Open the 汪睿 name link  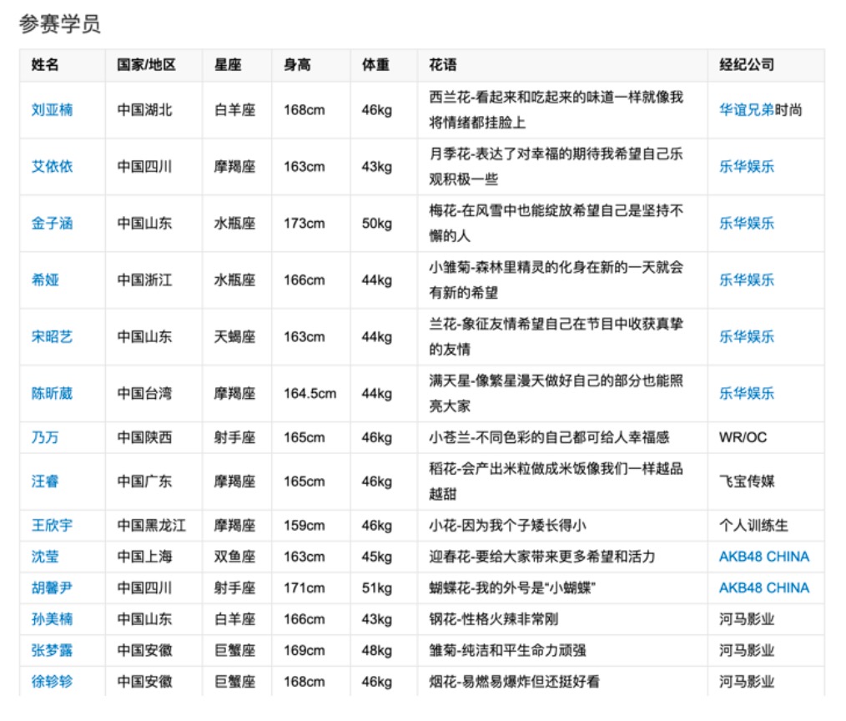[45, 482]
